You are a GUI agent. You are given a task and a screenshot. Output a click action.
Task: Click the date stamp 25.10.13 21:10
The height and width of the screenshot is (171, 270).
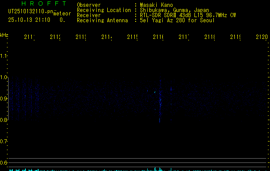29,20
